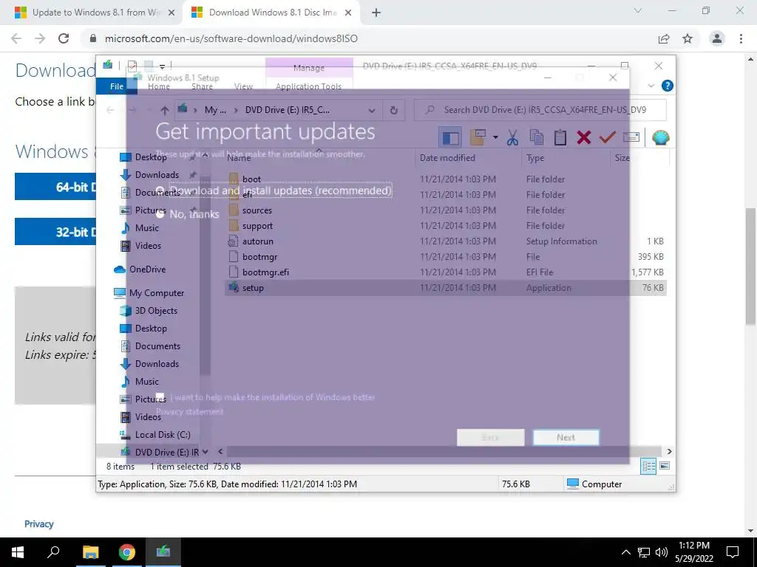Show hidden system tray icons
The width and height of the screenshot is (757, 567).
(625, 552)
